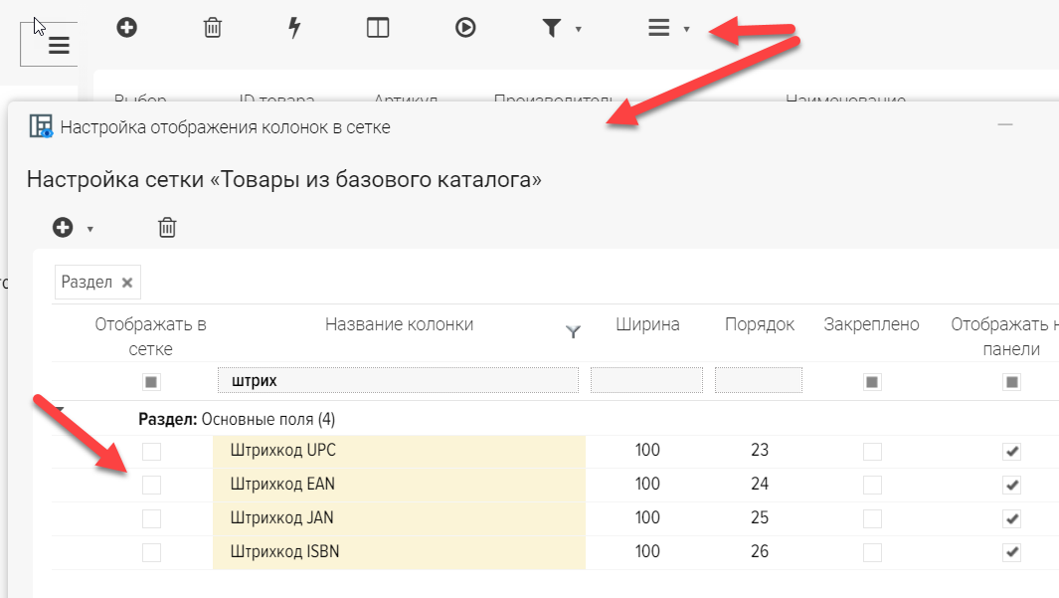Enable grid display for Штрихкод UPC

pos(151,452)
